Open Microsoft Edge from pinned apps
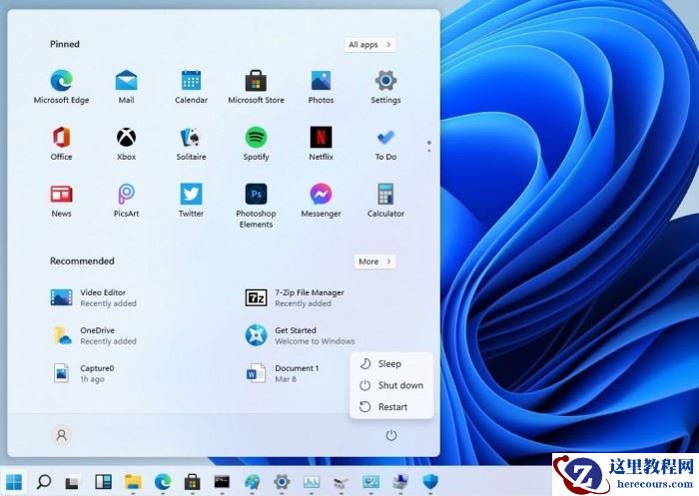Screen dimensions: 699x496 coord(61,87)
